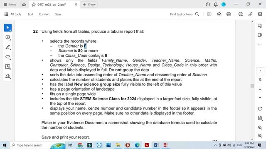This screenshot has width=266, height=149.
Task: Open the Sign menu
Action: click(x=58, y=14)
